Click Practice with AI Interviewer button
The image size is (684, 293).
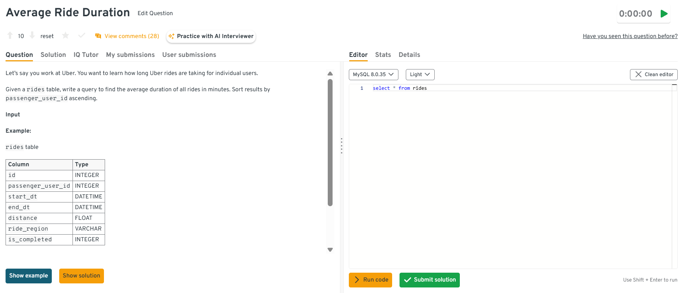[211, 36]
